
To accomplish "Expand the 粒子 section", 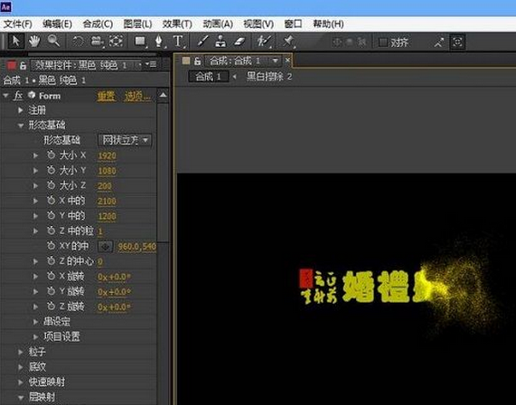I will point(21,352).
